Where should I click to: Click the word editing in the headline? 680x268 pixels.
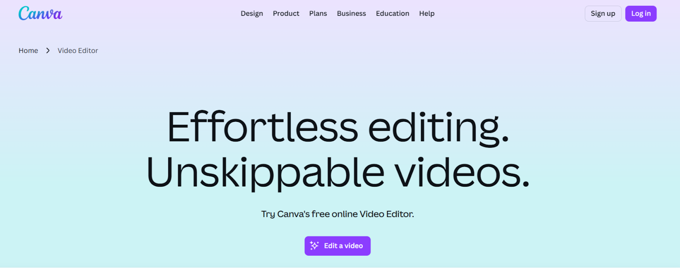pyautogui.click(x=438, y=128)
